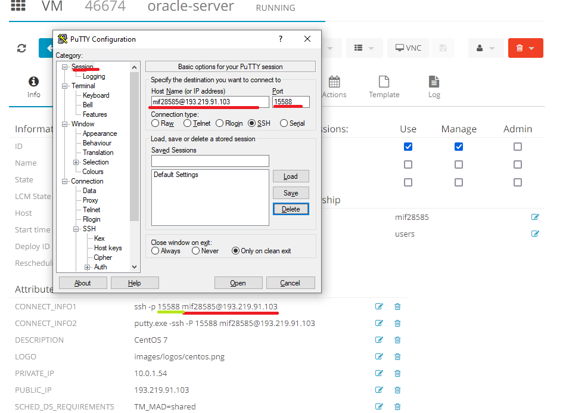Open the apps grid icon beside VM title
This screenshot has width=566, height=413.
click(18, 5)
